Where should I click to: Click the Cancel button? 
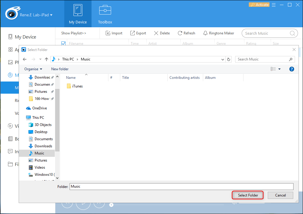(280, 195)
